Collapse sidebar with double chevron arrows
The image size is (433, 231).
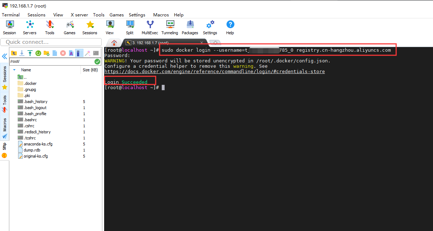[5, 56]
